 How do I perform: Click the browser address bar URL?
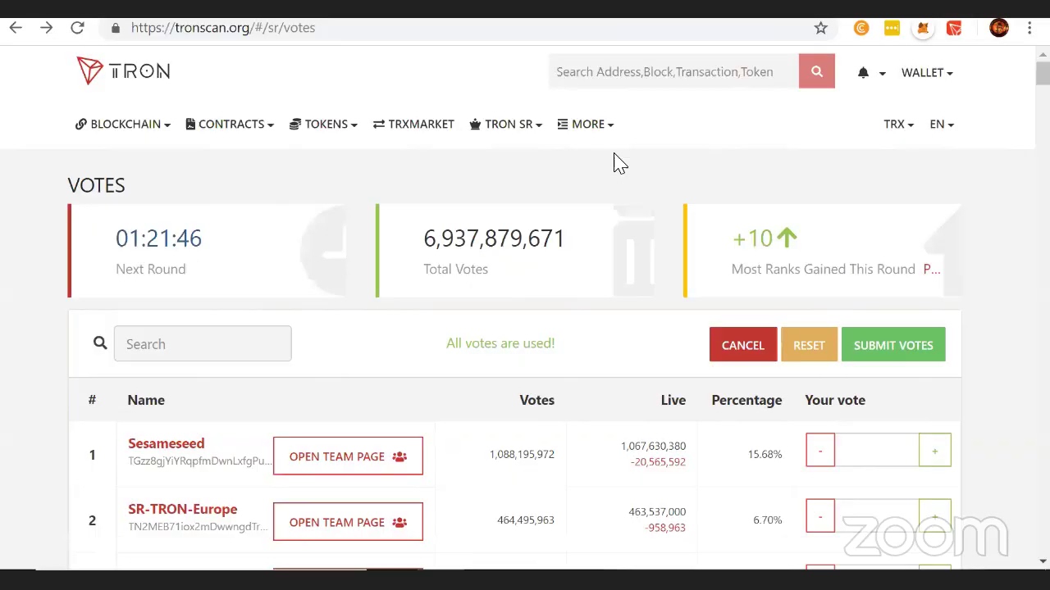pos(223,28)
